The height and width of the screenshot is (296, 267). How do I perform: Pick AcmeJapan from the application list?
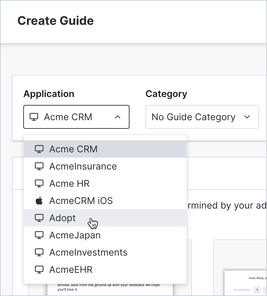[105, 235]
